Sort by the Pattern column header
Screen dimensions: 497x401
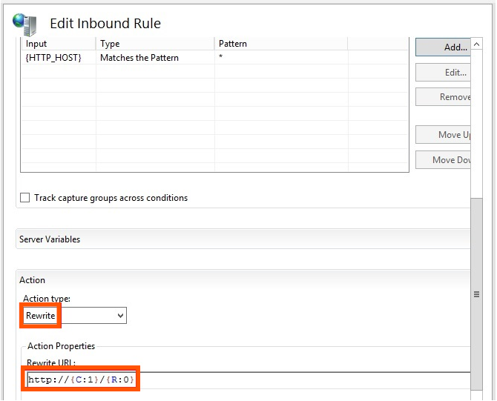pyautogui.click(x=281, y=44)
